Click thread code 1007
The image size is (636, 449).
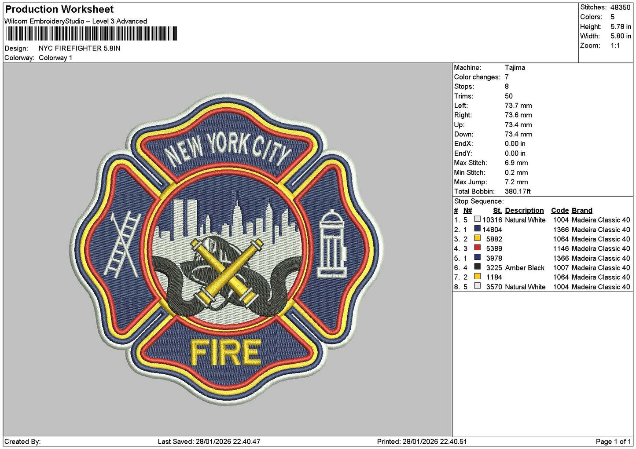[x=561, y=268]
